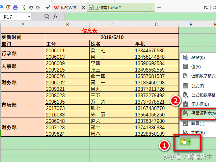Click the zoom magnifier icon beside formula bar
The image size is (216, 162).
47,17
